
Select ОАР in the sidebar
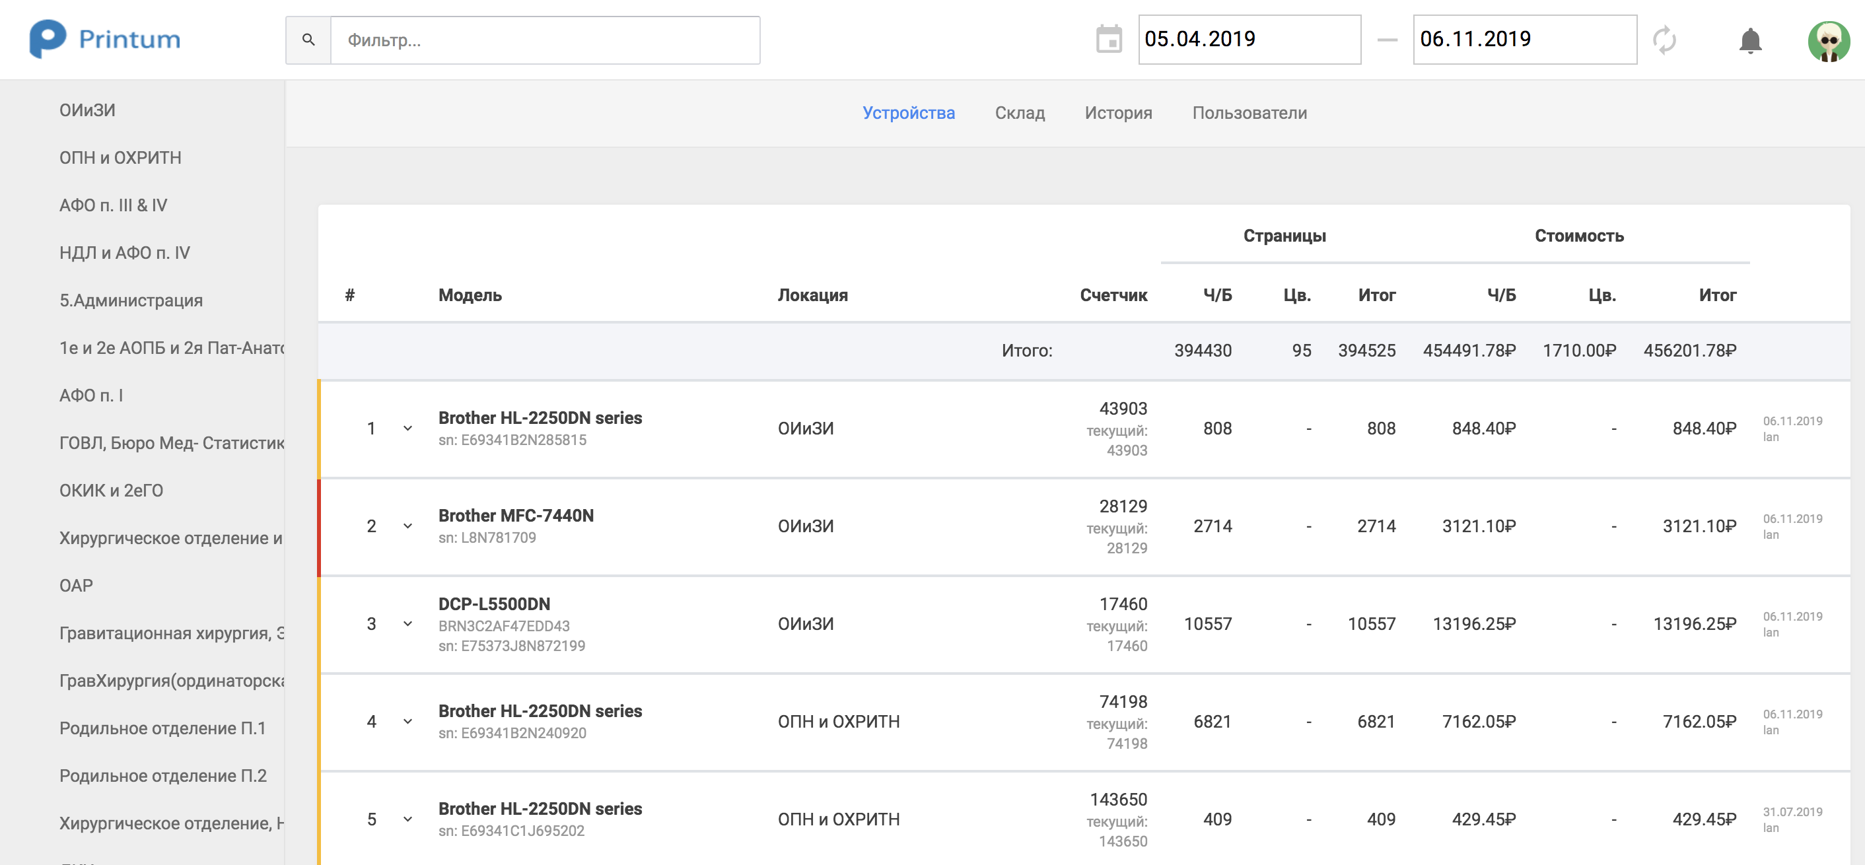pyautogui.click(x=76, y=586)
